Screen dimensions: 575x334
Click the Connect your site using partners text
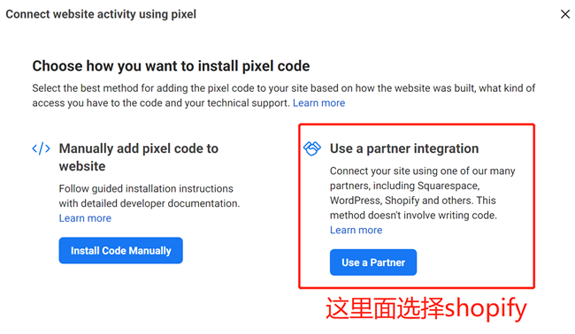point(423,193)
